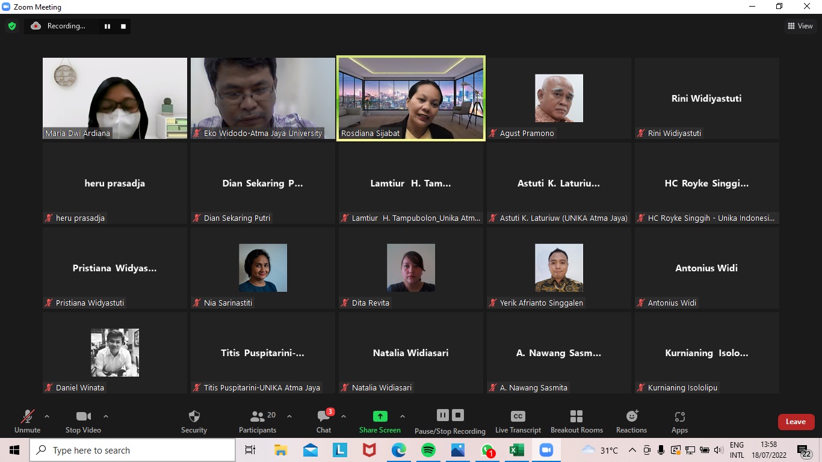Show hidden system tray icons
This screenshot has height=462, width=822.
(632, 450)
